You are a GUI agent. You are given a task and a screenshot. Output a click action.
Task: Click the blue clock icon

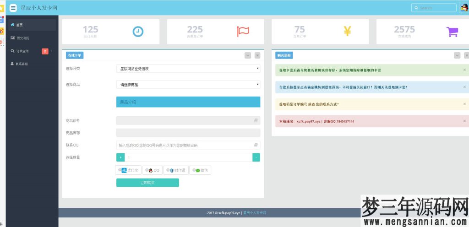(138, 32)
